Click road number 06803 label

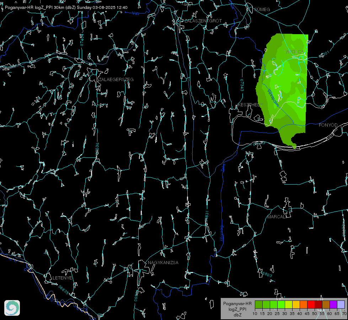[267, 274]
